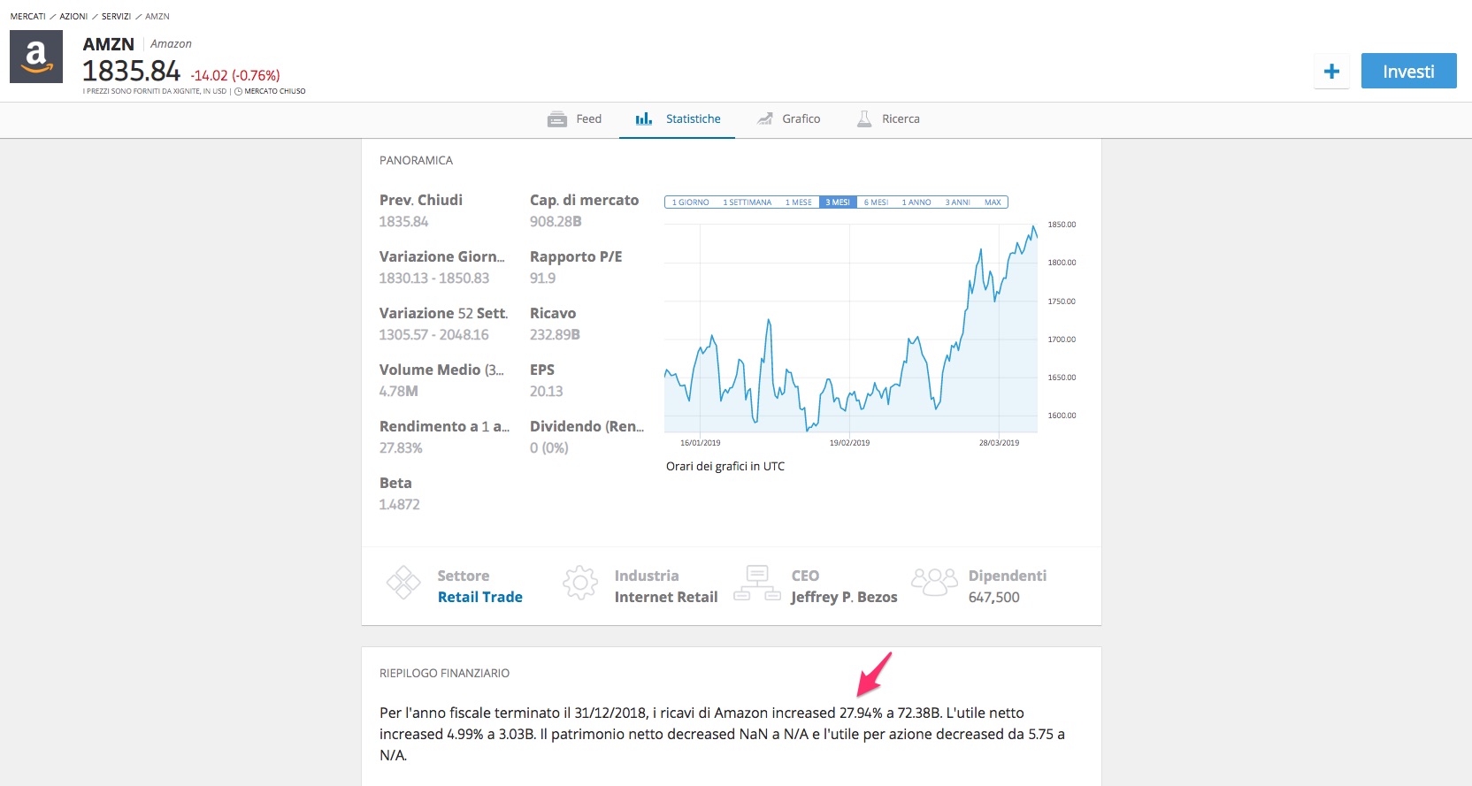
Task: Click the one-year return value 27.83%
Action: [401, 448]
